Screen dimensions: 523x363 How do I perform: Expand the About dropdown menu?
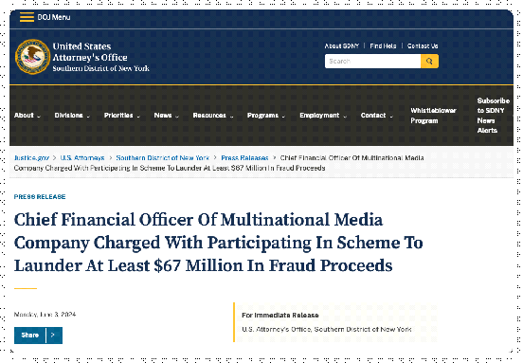pos(27,116)
